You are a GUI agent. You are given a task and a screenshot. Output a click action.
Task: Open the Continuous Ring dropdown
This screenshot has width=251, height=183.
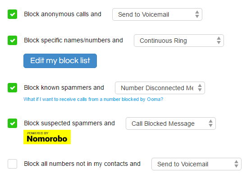click(x=179, y=41)
